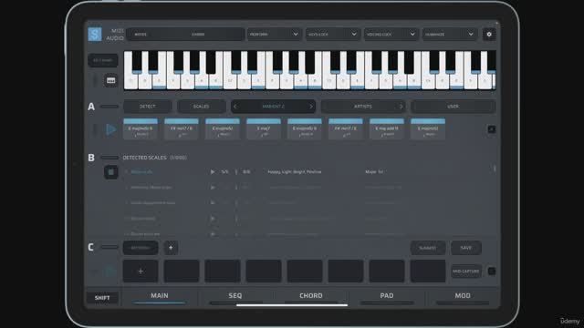
Task: Select the Chord view button
Action: coord(198,35)
